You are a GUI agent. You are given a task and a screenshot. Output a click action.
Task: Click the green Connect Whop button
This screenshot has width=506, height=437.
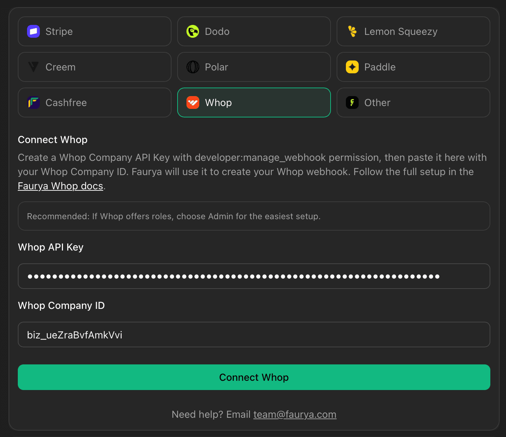pos(254,377)
